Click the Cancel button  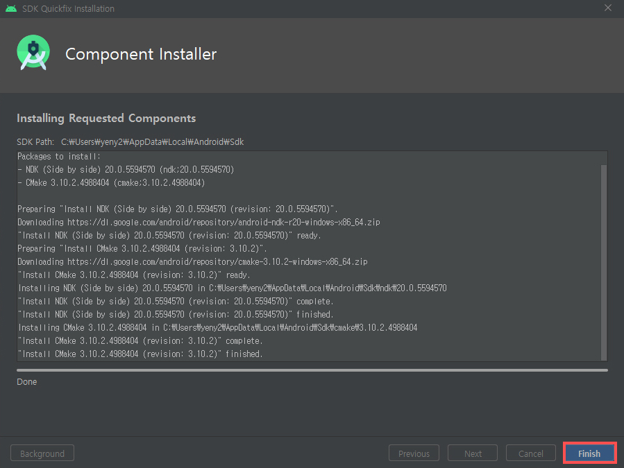[530, 453]
